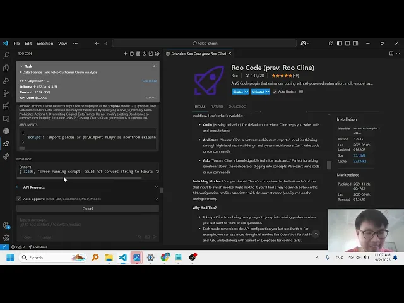The height and width of the screenshot is (303, 404).
Task: Send message arrow in chat input
Action: point(155,237)
